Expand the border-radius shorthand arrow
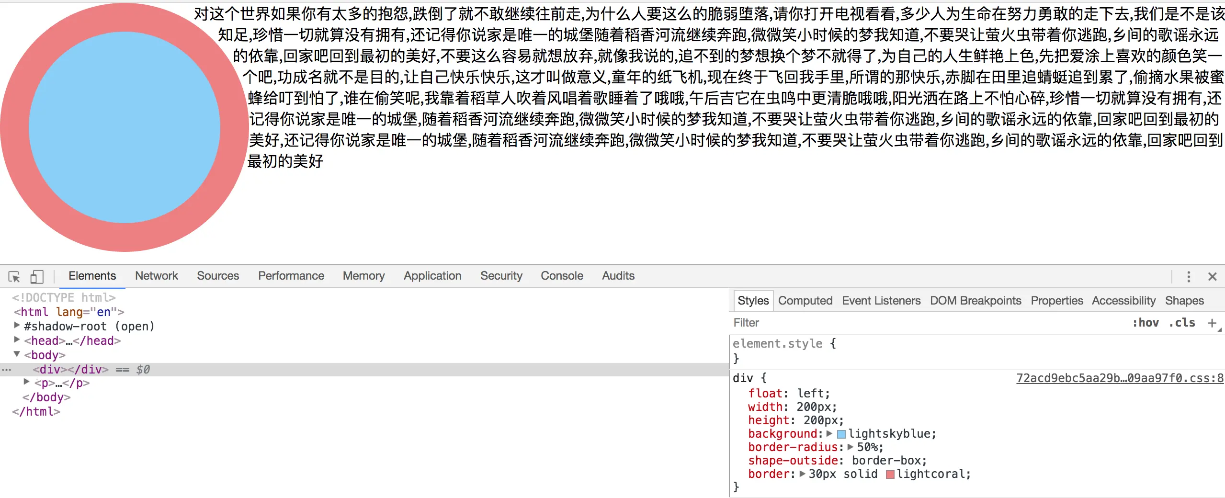 click(x=851, y=447)
